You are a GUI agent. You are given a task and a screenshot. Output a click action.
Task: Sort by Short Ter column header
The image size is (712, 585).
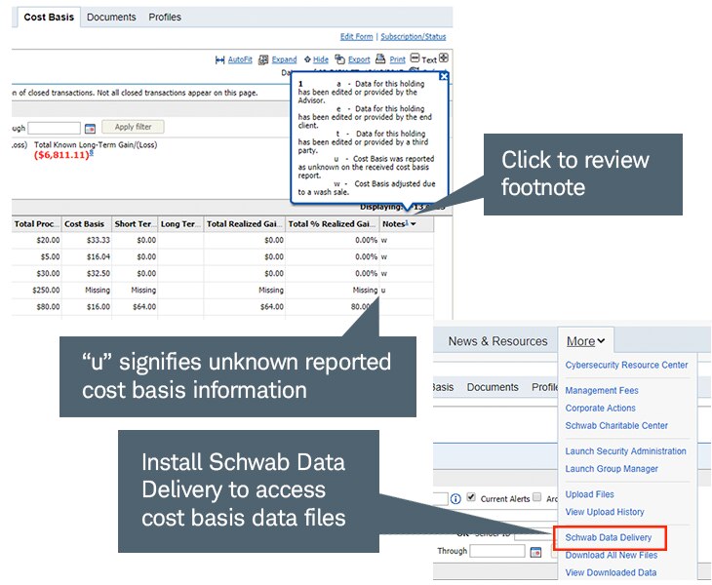(x=135, y=224)
